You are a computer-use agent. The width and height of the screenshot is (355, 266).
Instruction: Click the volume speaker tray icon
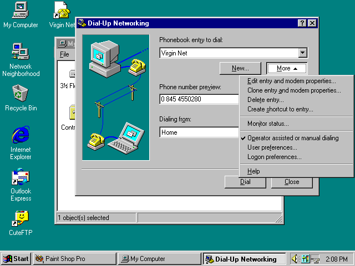[x=295, y=259]
